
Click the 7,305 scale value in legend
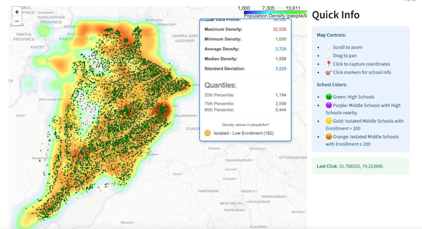(268, 8)
